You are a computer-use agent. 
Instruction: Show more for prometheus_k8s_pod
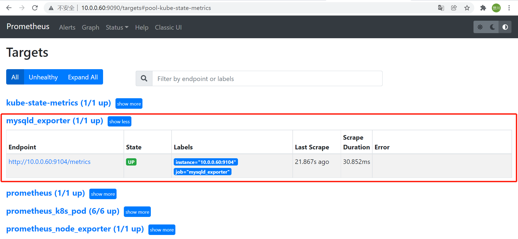tap(137, 212)
